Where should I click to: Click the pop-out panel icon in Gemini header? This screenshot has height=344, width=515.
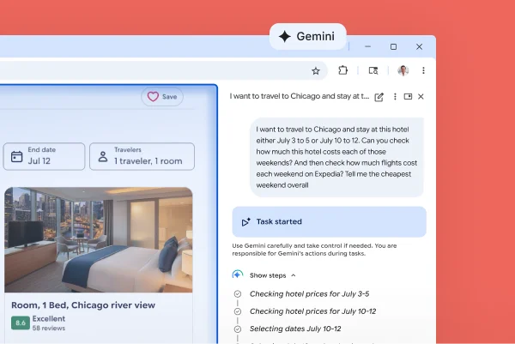408,96
